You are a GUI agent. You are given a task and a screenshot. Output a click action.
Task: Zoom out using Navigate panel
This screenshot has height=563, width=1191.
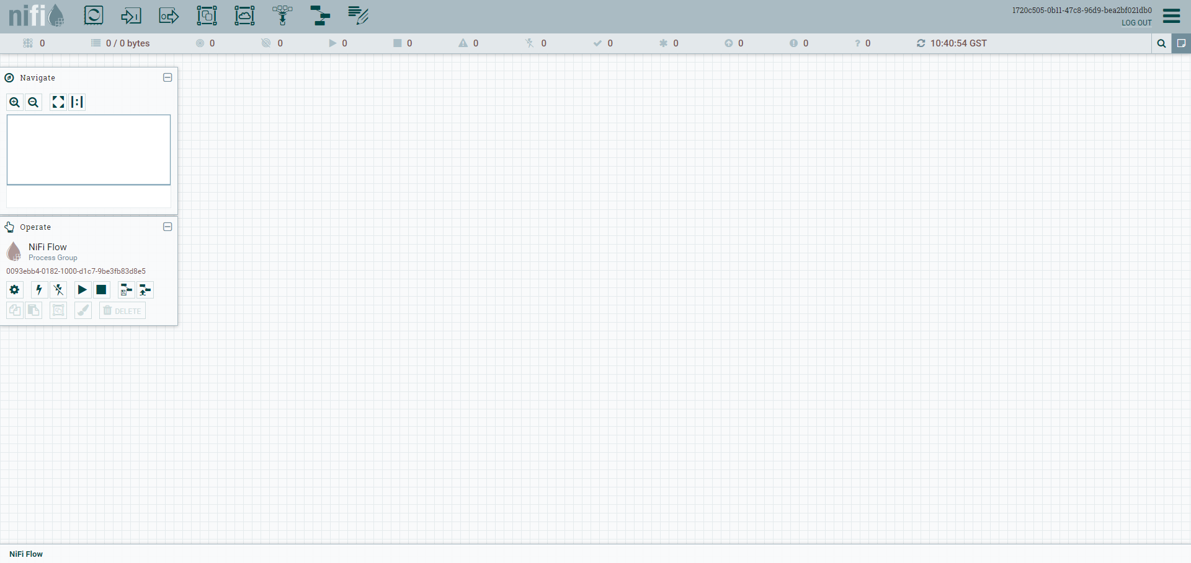(33, 102)
